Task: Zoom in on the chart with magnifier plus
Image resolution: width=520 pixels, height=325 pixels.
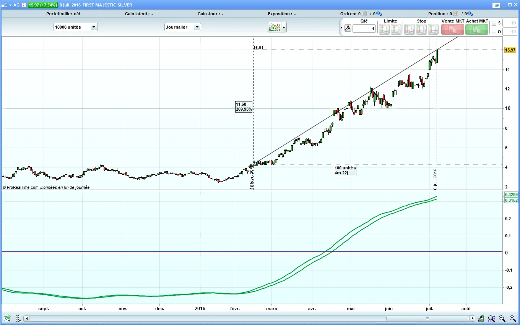Action: 512,319
